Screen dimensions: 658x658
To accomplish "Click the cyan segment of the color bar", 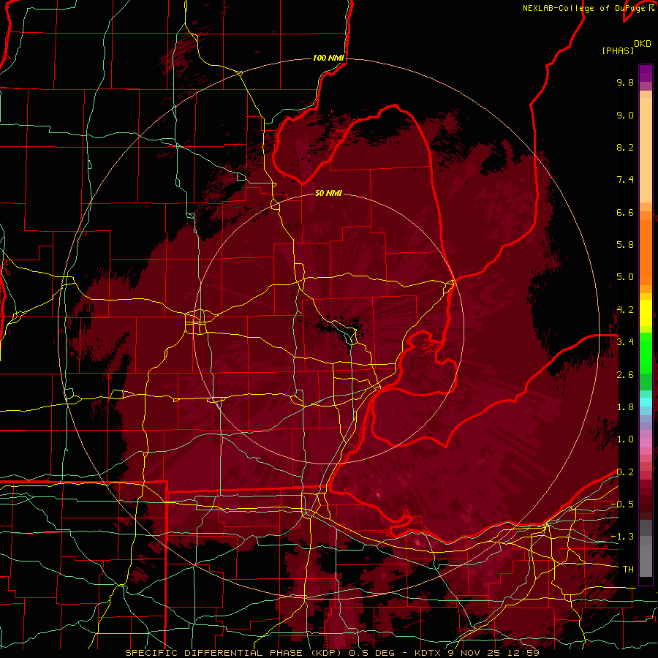I will pos(646,402).
